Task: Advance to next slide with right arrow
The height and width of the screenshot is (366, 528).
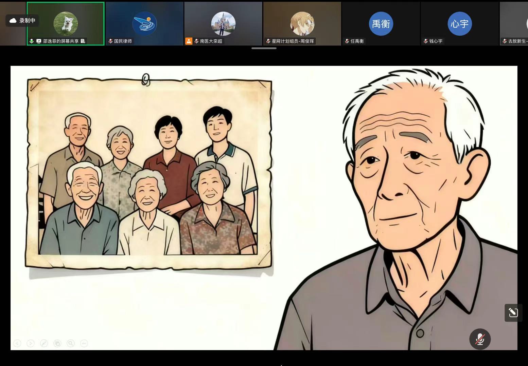Action: click(x=31, y=343)
